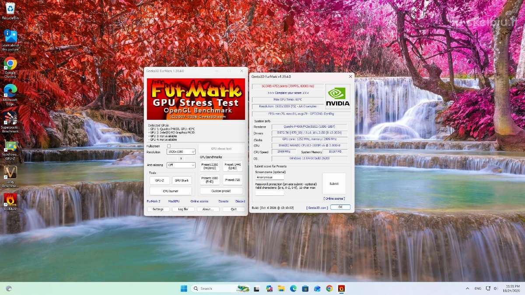Open Microsoft Edge from the taskbar
The image size is (525, 295).
click(x=293, y=288)
